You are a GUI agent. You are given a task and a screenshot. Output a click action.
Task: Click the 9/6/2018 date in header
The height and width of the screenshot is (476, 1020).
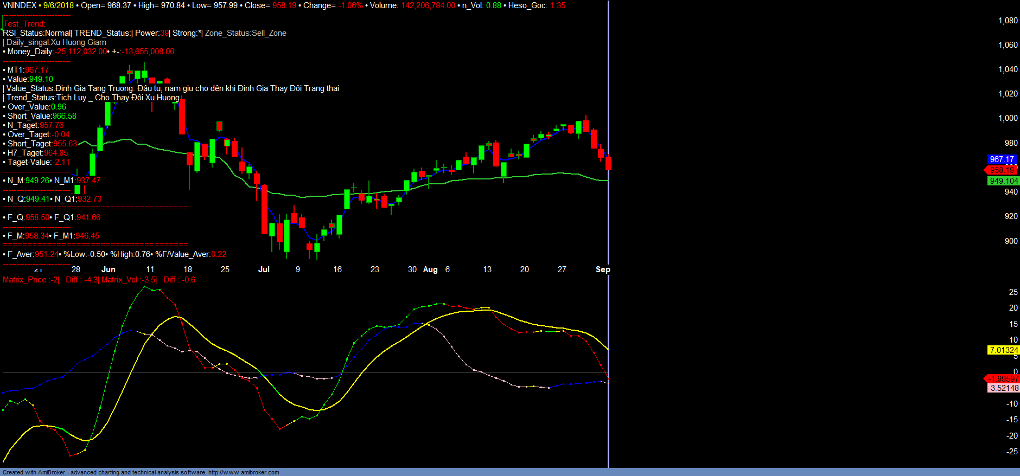59,5
